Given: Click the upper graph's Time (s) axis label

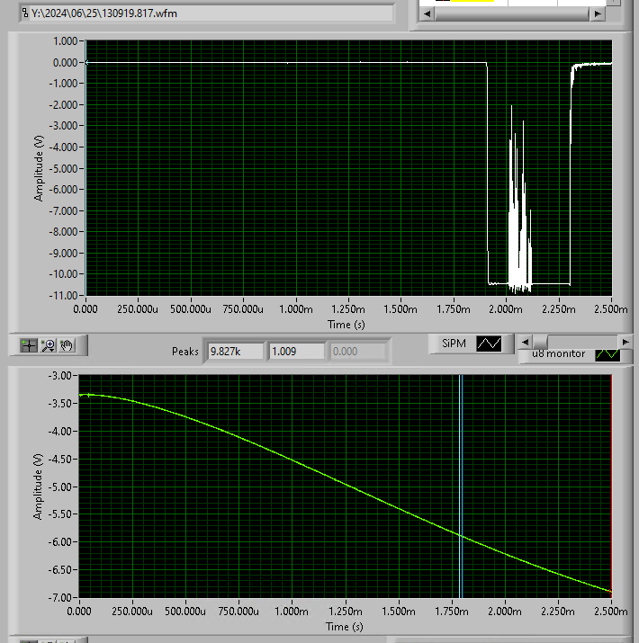Looking at the screenshot, I should 346,325.
